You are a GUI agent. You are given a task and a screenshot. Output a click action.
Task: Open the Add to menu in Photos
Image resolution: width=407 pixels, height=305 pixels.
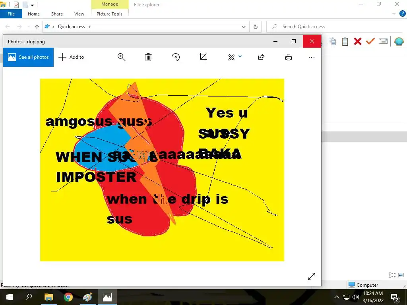71,57
